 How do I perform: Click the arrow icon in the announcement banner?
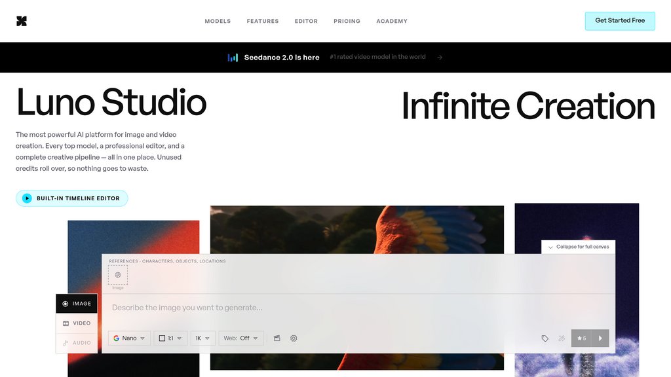[440, 58]
